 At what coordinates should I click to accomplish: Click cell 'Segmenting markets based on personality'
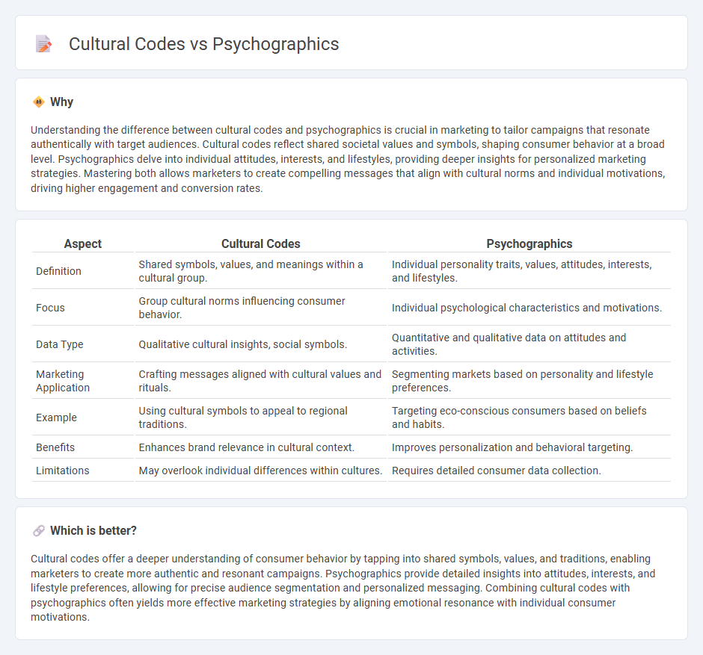529,381
